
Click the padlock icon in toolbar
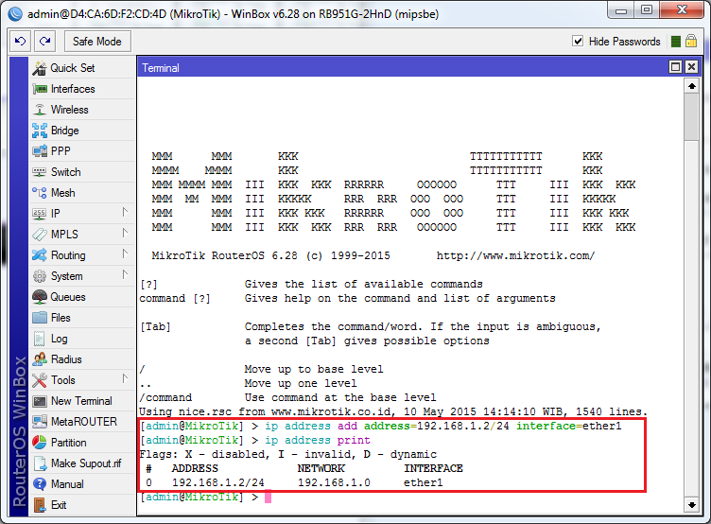point(691,41)
